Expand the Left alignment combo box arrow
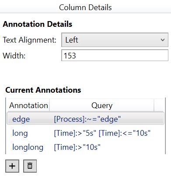Image resolution: width=171 pixels, height=181 pixels. pos(163,40)
